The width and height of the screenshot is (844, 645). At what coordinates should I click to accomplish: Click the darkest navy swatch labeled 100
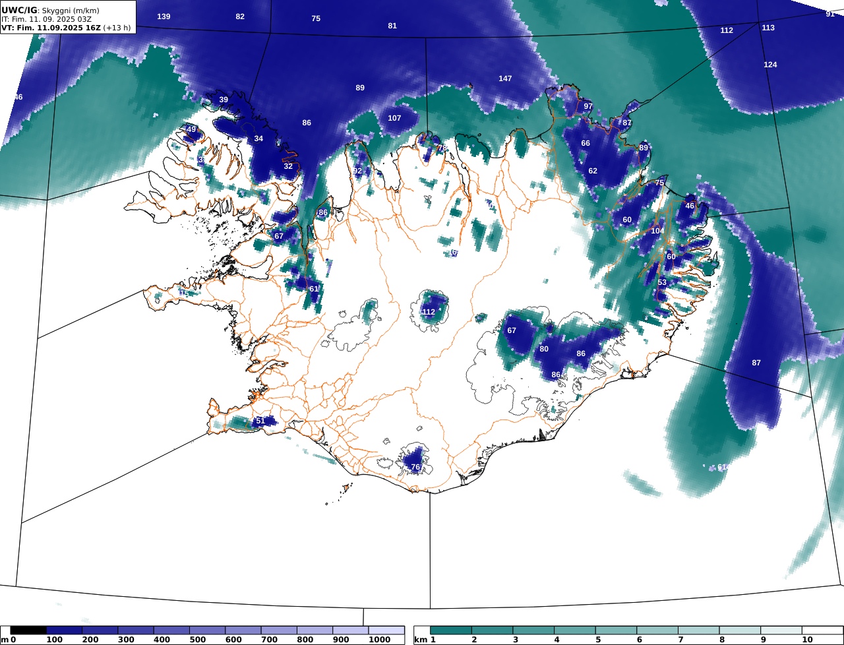tap(65, 630)
